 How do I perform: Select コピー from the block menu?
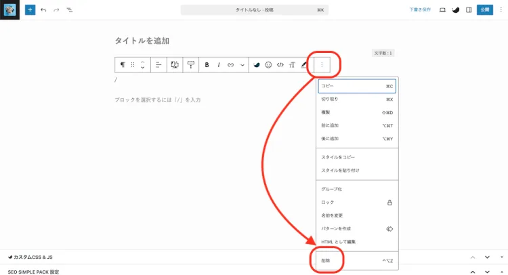357,86
